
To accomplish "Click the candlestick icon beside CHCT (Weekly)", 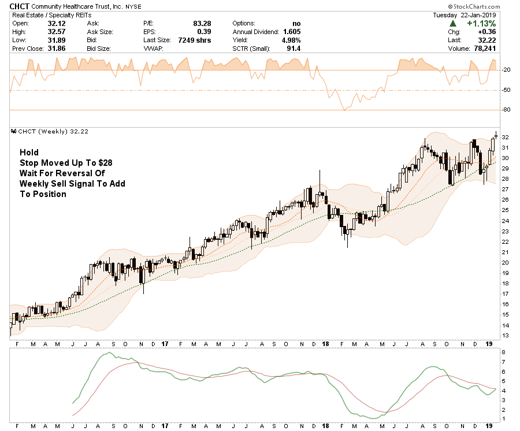I will pos(14,131).
